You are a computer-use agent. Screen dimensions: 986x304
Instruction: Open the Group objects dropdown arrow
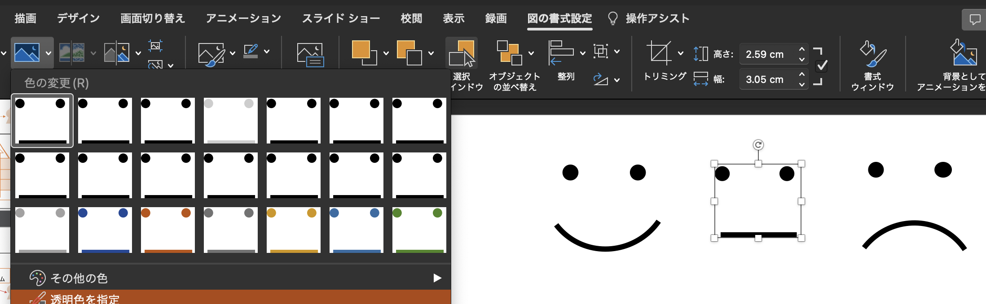(x=617, y=52)
